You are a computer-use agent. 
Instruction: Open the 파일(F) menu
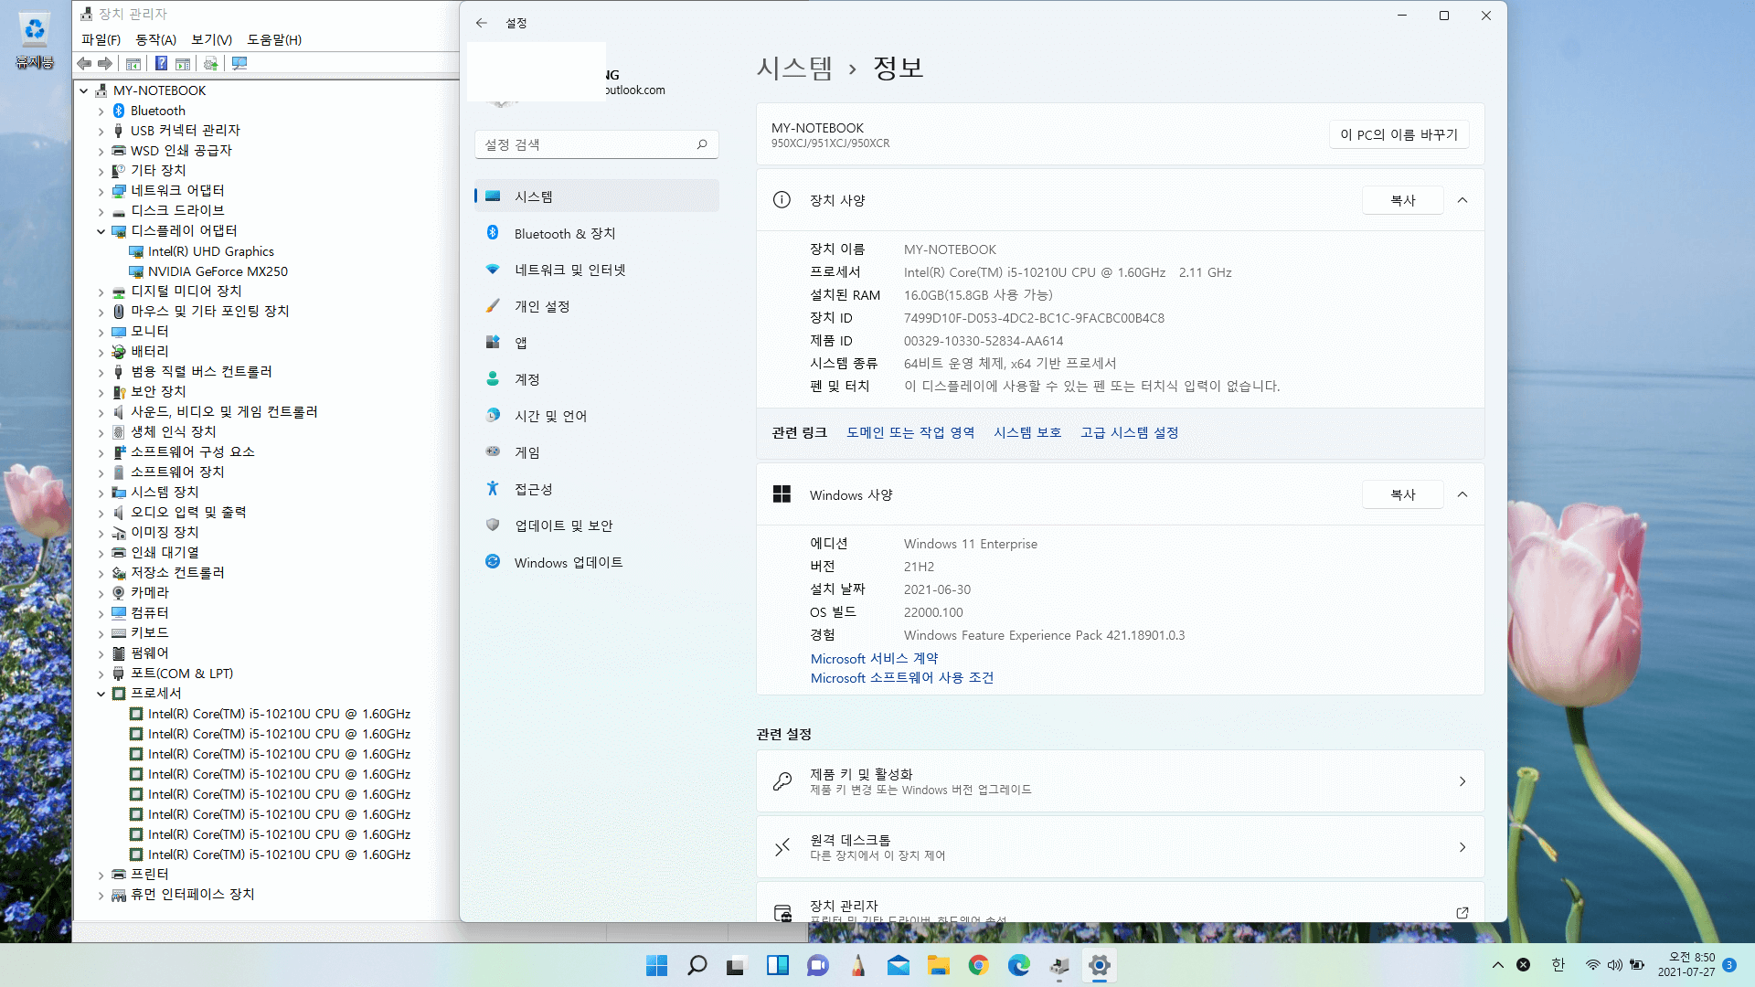(101, 39)
